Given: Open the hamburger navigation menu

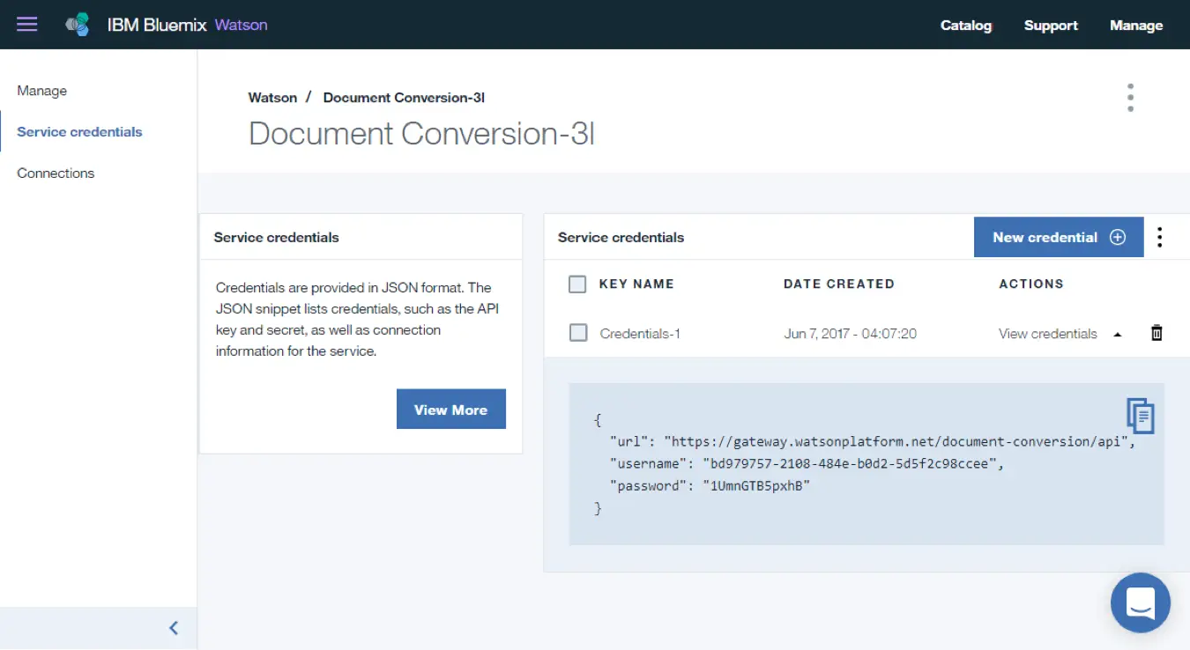Looking at the screenshot, I should pyautogui.click(x=26, y=24).
